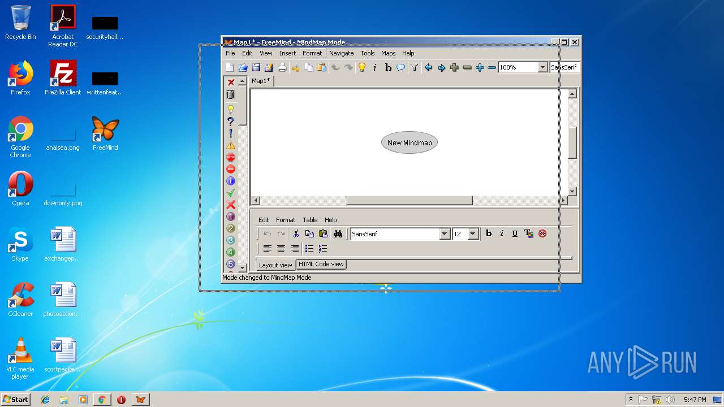Open Internet Explorer from the taskbar
This screenshot has height=407, width=724.
click(45, 400)
